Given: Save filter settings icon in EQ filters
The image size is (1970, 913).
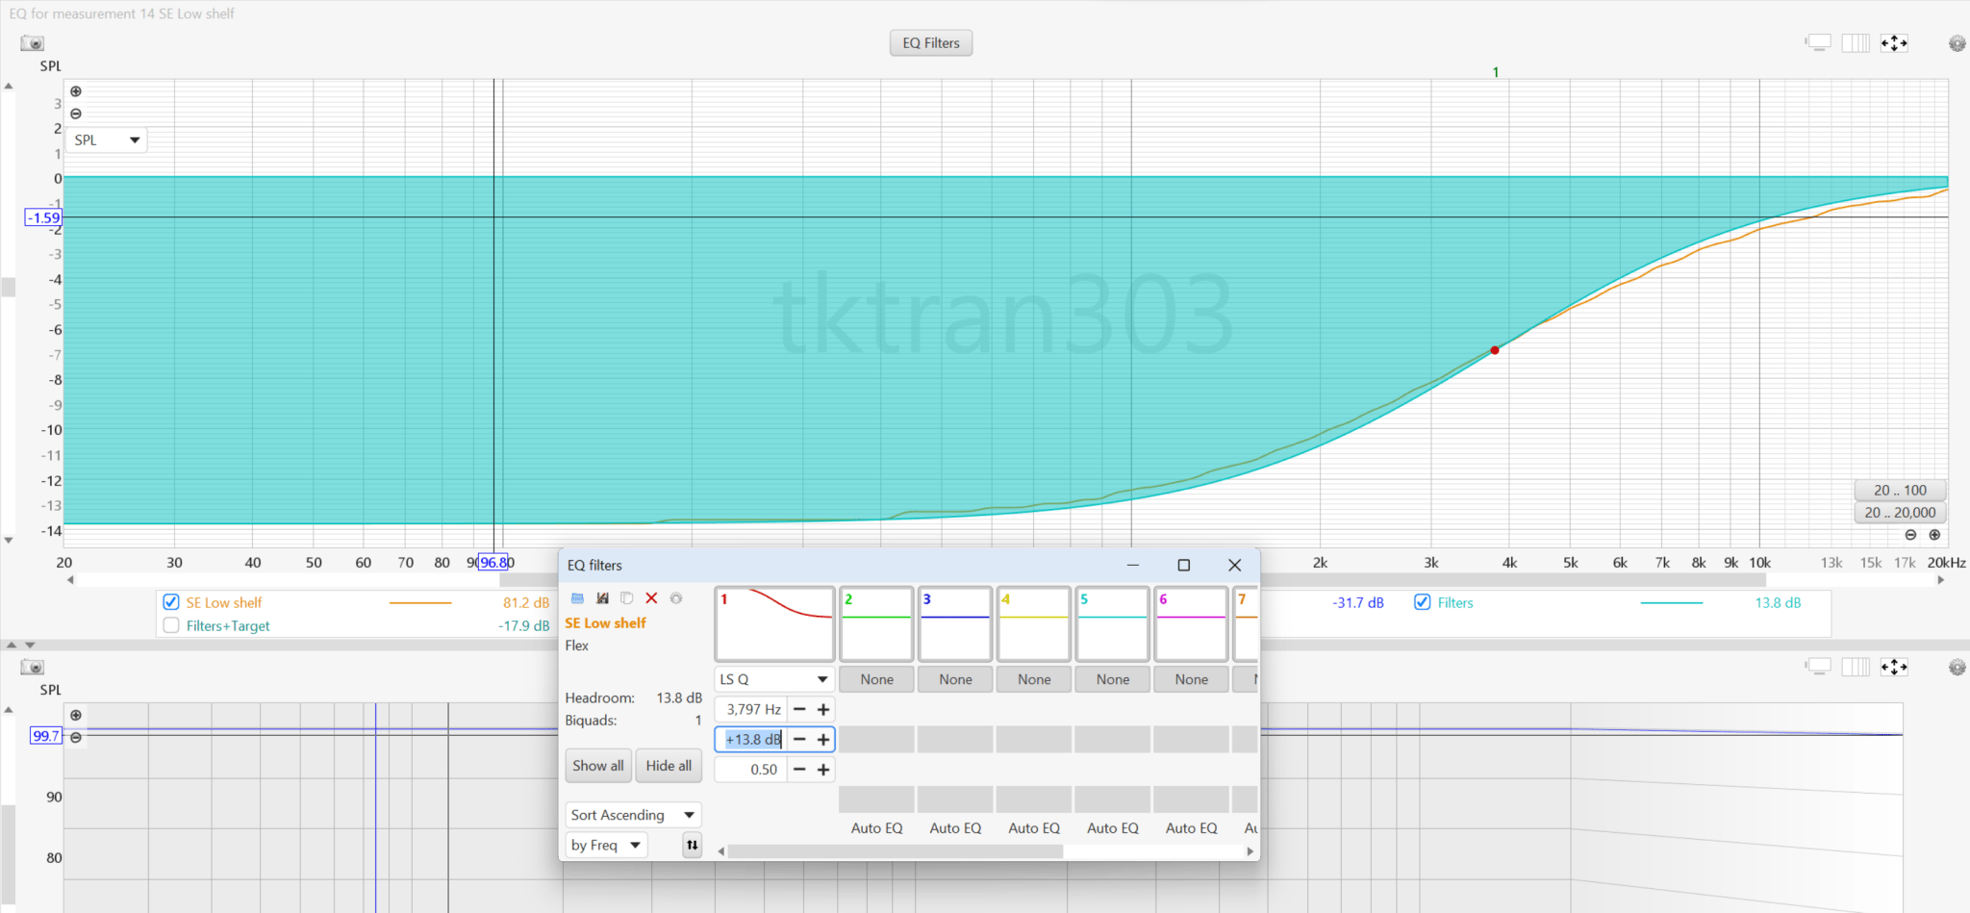Looking at the screenshot, I should pyautogui.click(x=602, y=598).
